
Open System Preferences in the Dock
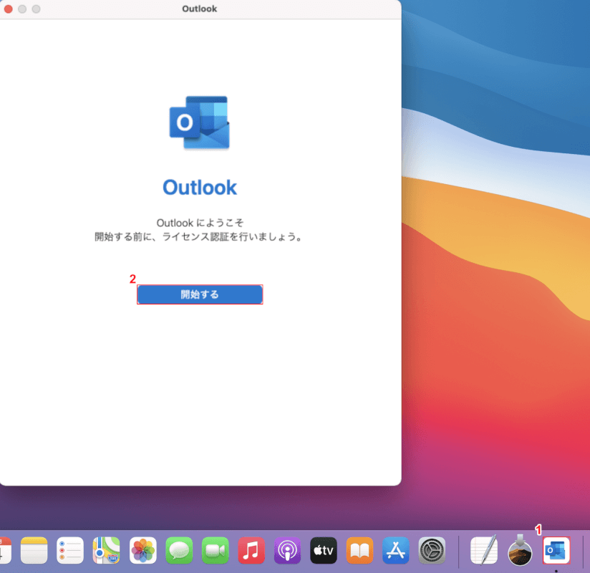(432, 550)
